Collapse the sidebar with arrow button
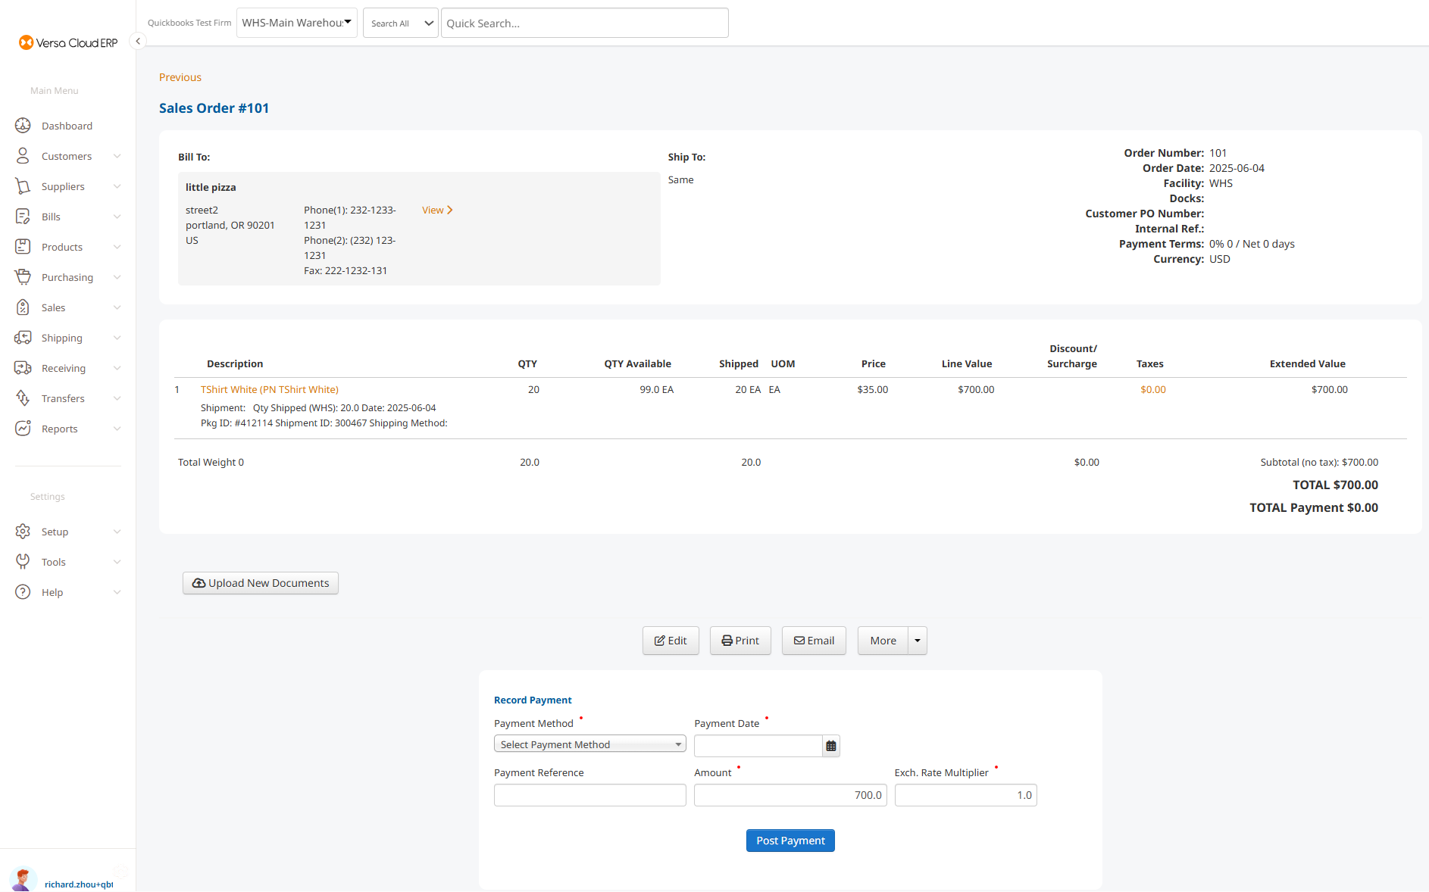Image resolution: width=1429 pixels, height=892 pixels. pyautogui.click(x=138, y=41)
